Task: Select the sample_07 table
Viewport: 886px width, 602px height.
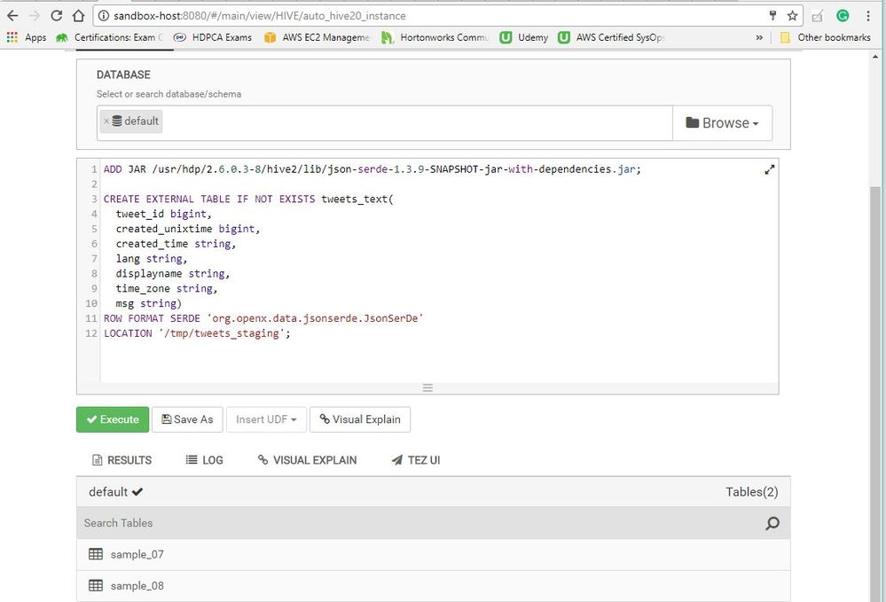Action: pyautogui.click(x=137, y=554)
